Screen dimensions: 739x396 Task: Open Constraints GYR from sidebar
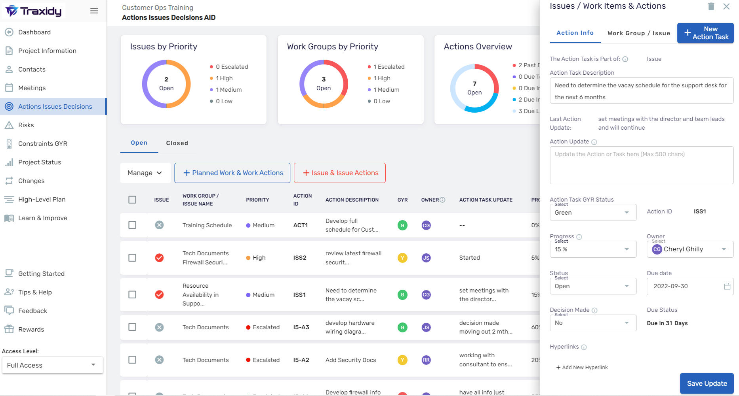pyautogui.click(x=42, y=143)
